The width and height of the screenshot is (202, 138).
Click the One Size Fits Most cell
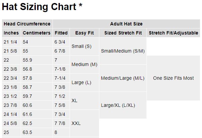(x=173, y=78)
